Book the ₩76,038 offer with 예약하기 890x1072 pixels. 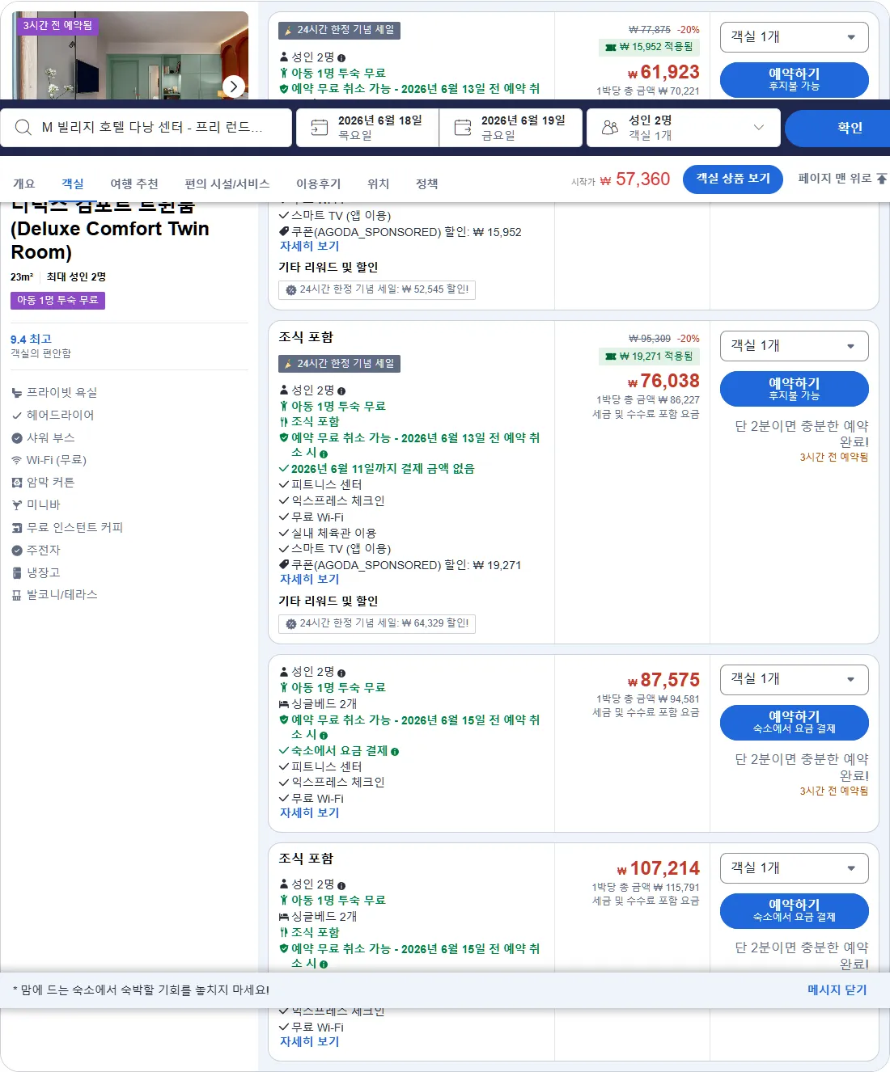(794, 389)
